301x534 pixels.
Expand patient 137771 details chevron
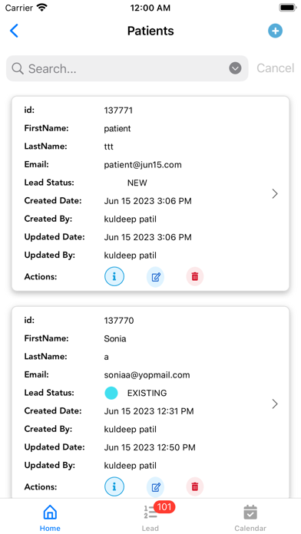click(275, 194)
